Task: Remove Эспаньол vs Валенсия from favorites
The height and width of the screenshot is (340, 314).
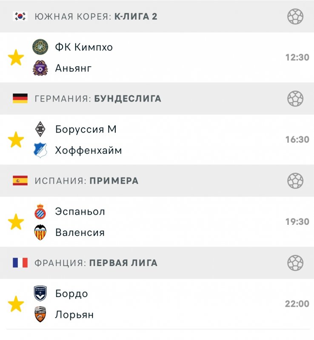Action: 16,222
